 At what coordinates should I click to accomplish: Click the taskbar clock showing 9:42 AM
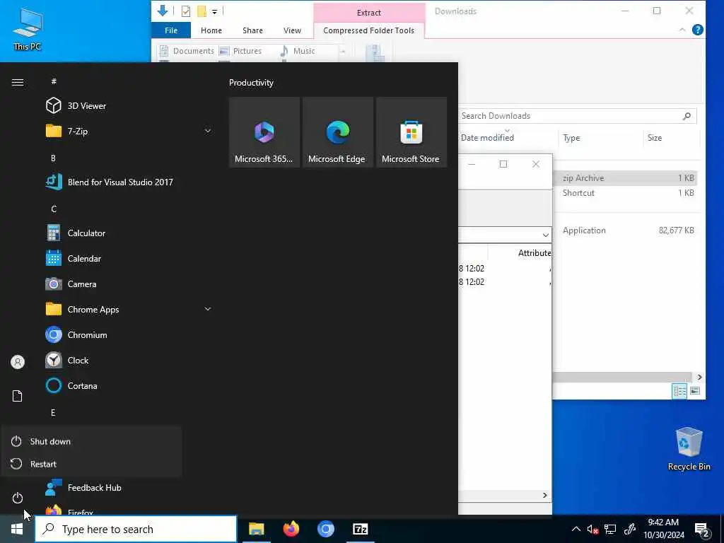tap(663, 529)
